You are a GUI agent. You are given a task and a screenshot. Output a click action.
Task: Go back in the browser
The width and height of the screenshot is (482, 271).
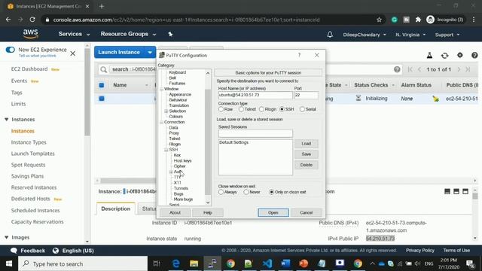tap(8, 20)
